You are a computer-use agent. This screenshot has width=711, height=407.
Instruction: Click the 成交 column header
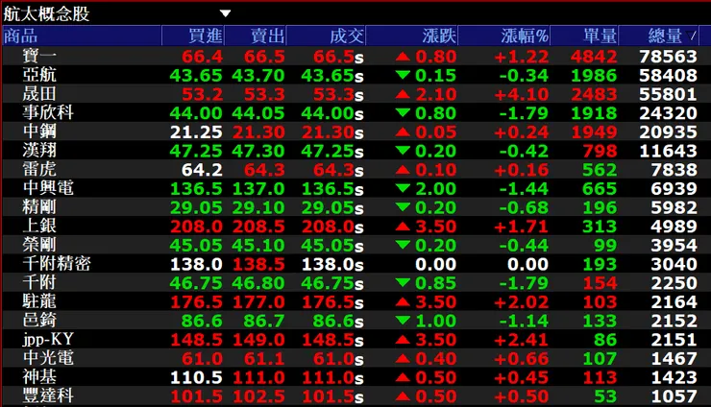point(347,36)
